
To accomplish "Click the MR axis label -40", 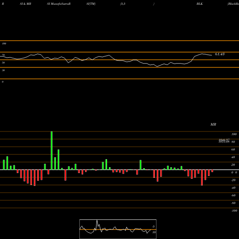I will click(233, 188).
